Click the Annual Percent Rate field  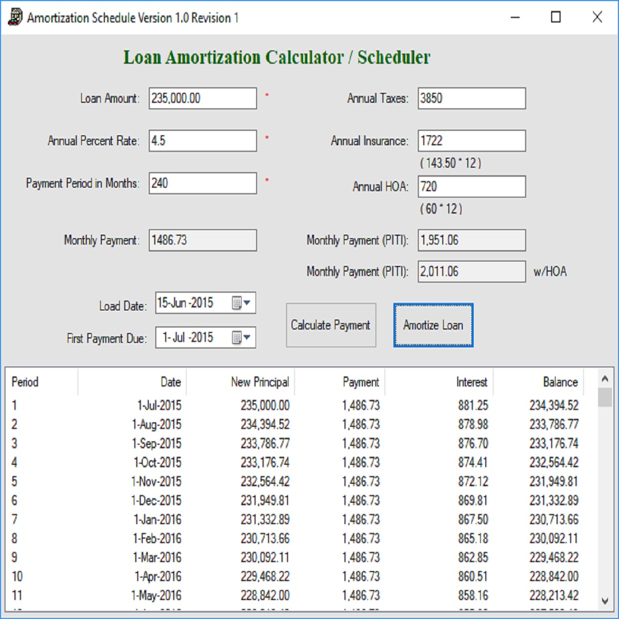tap(203, 141)
